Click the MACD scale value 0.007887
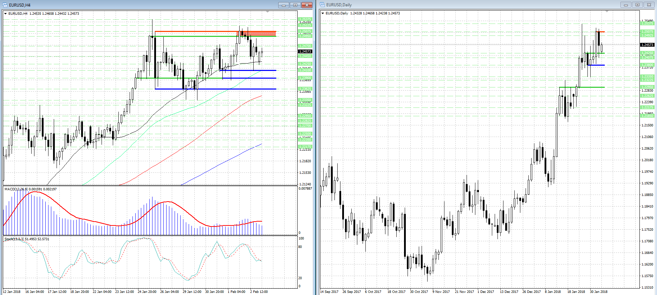Screen dimensions: 657x295 [305, 189]
